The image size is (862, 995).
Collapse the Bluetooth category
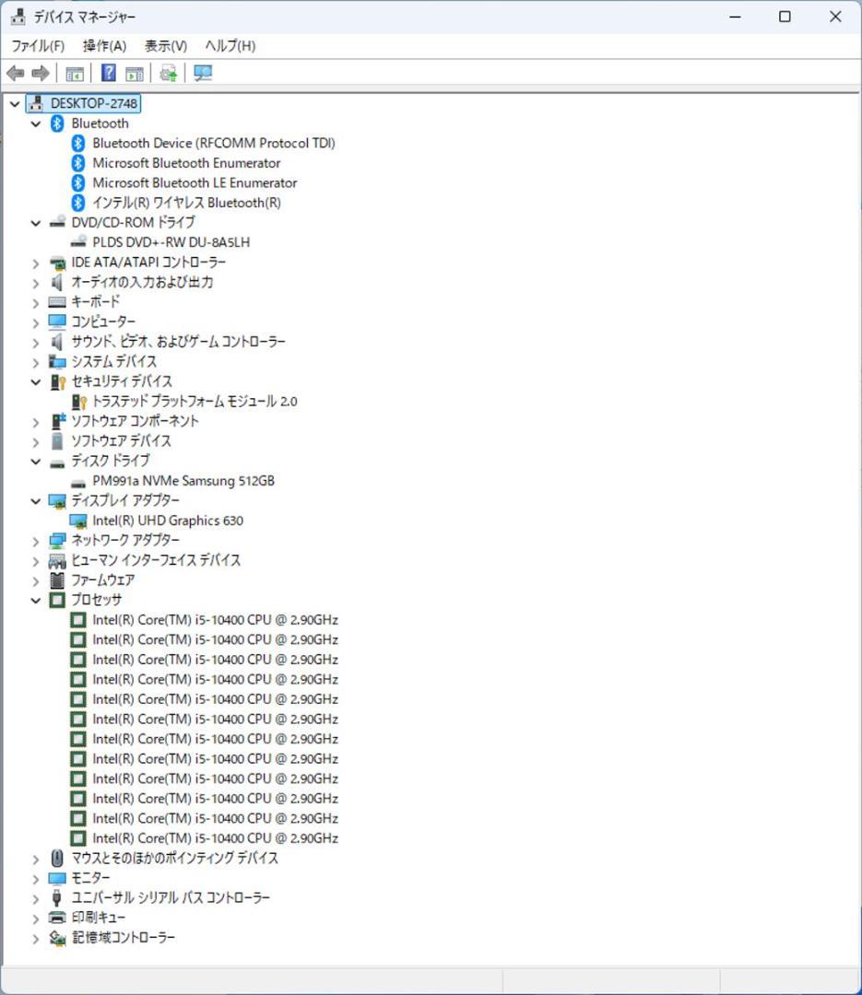pyautogui.click(x=35, y=123)
